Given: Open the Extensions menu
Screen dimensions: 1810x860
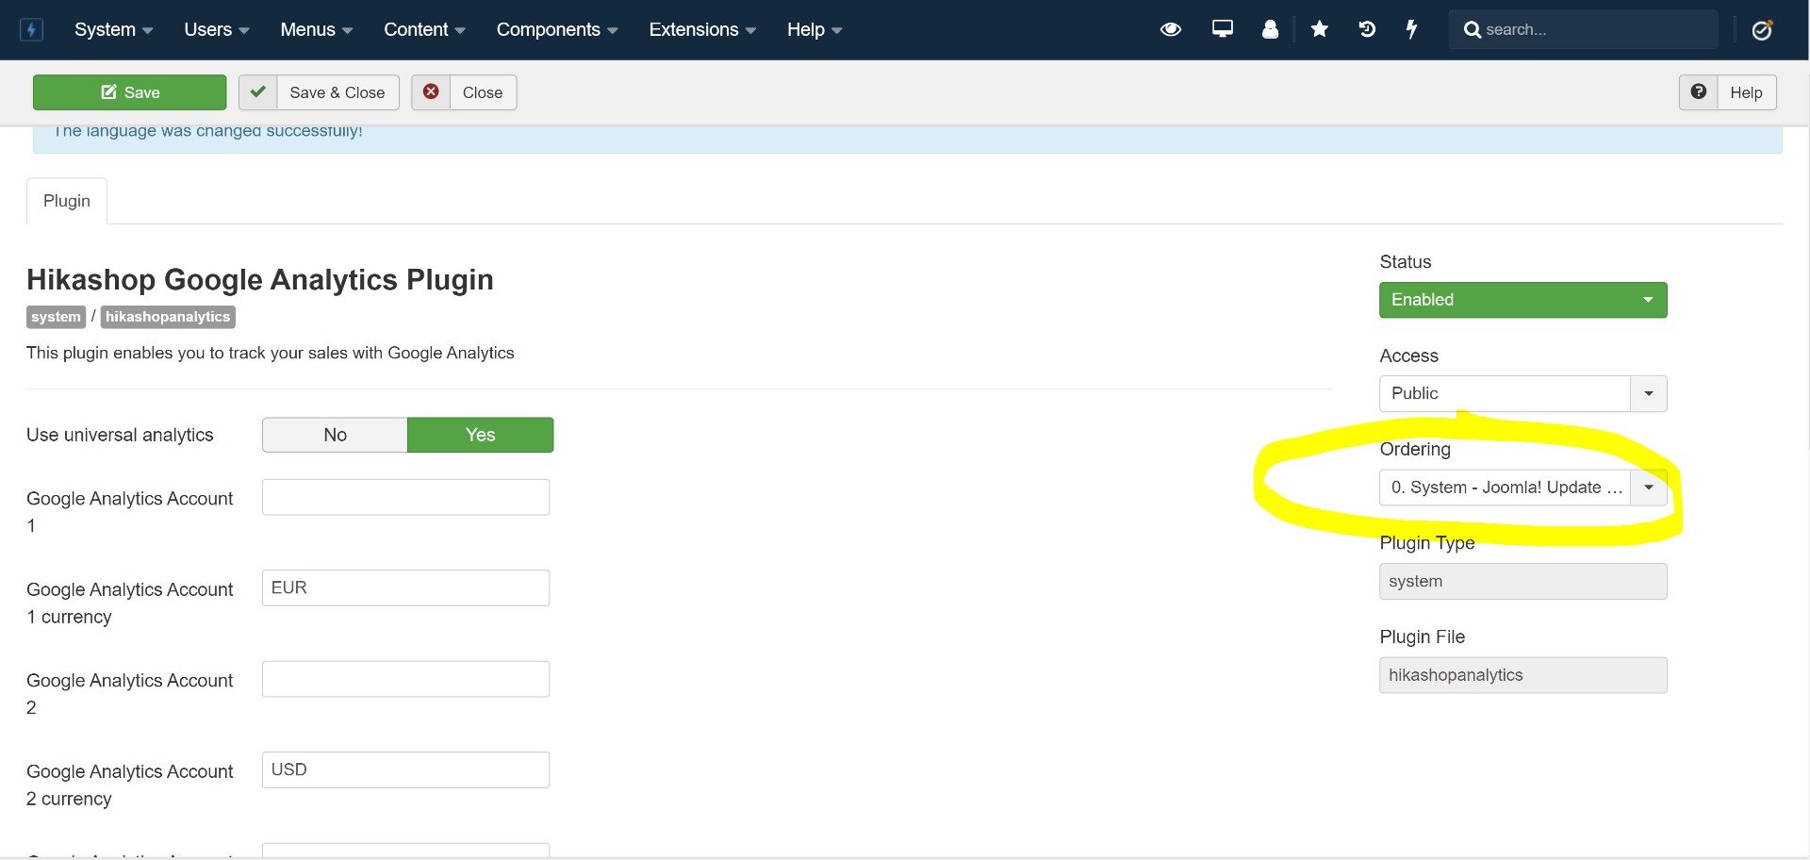Looking at the screenshot, I should [702, 29].
